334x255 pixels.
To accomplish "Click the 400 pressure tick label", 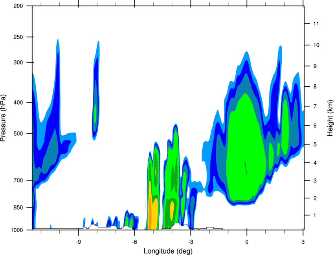I will tap(18, 102).
